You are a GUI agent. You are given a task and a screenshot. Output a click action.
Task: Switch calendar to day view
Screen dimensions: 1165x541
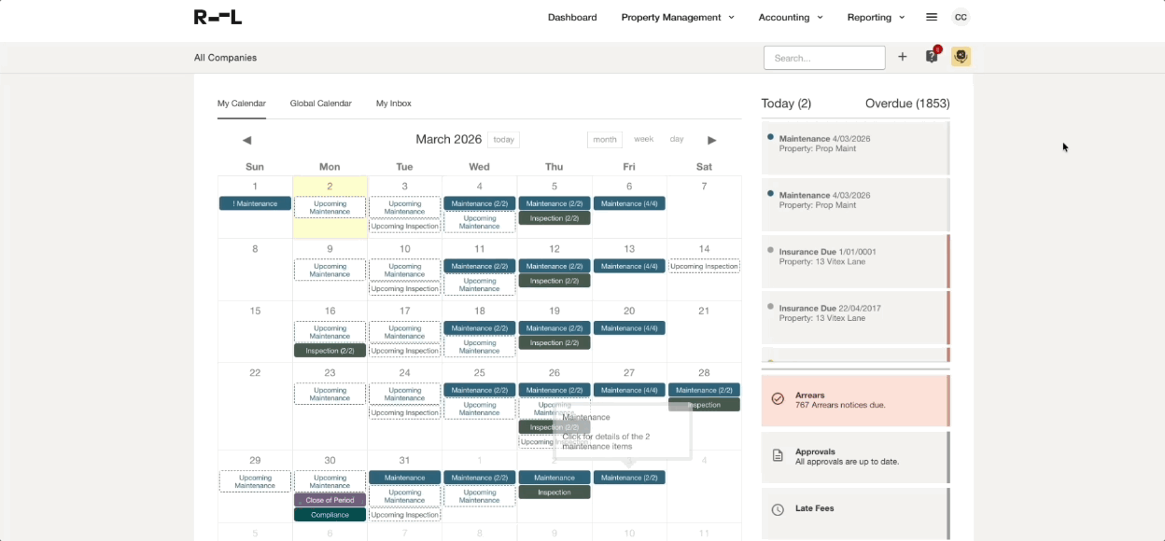tap(677, 139)
